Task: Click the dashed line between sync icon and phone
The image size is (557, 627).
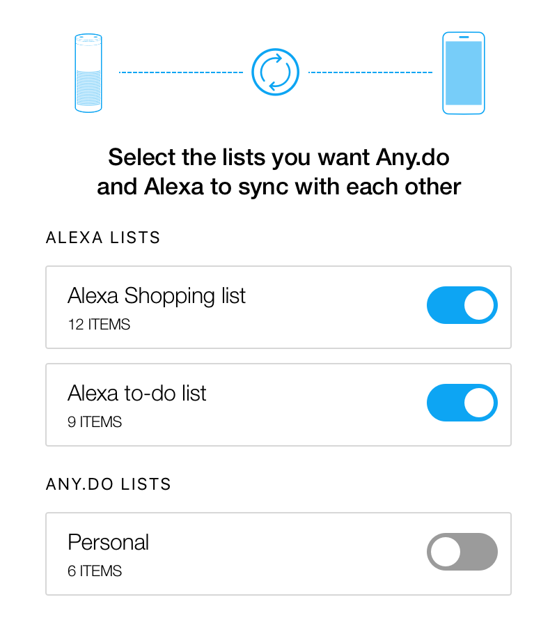Action: coord(370,72)
